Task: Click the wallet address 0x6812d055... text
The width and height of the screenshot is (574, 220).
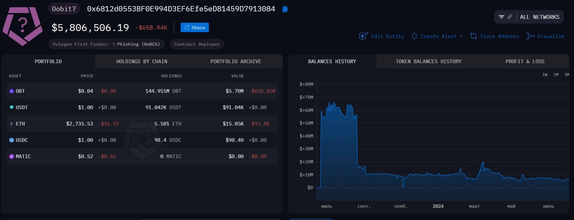Action: click(x=181, y=9)
